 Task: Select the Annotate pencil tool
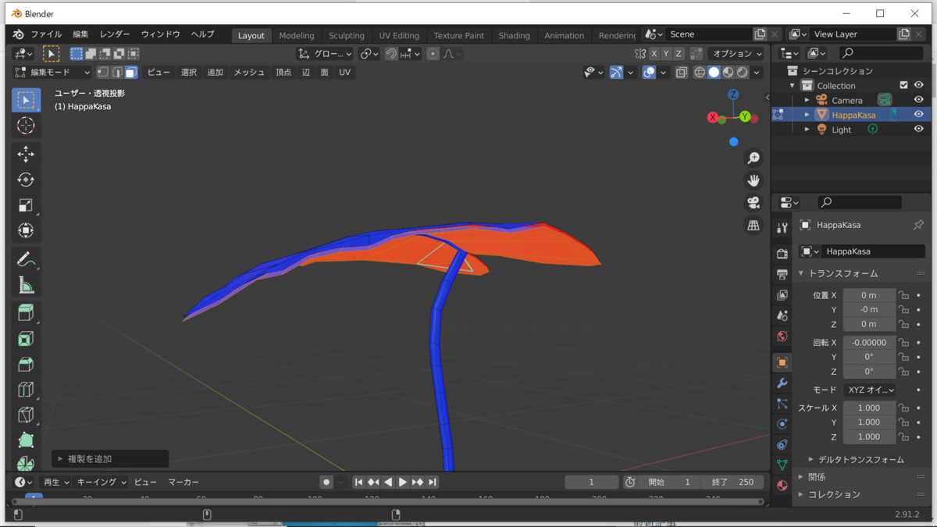click(26, 260)
